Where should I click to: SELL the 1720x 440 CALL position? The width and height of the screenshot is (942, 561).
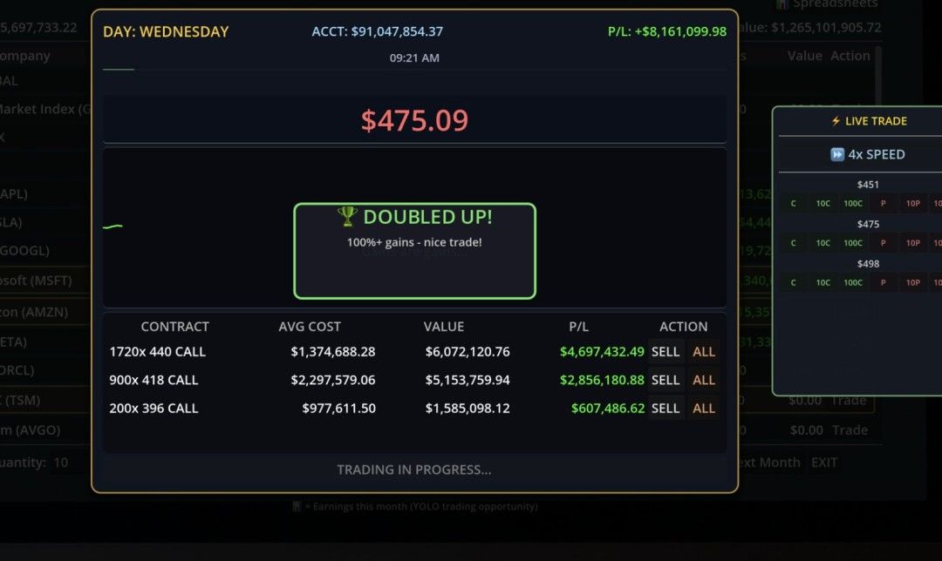666,351
